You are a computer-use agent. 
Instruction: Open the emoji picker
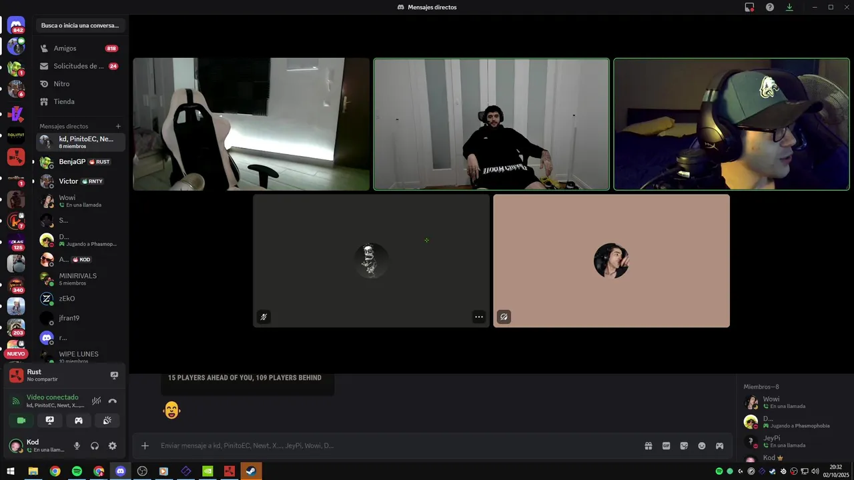[702, 445]
